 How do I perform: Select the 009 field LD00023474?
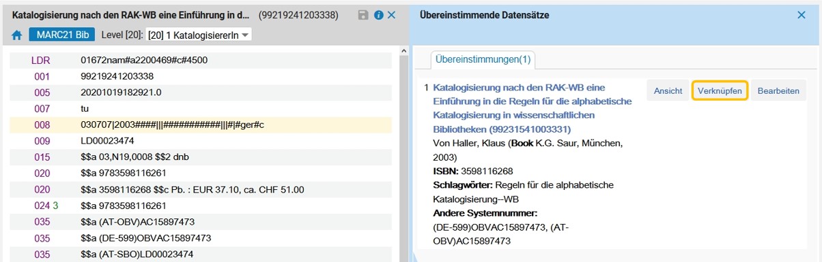click(x=107, y=142)
